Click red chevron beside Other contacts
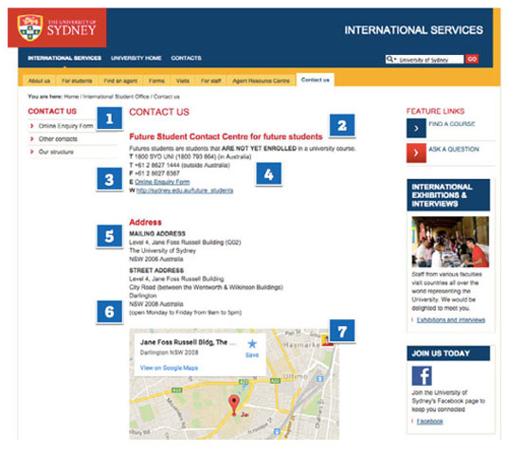The height and width of the screenshot is (452, 507). 31,139
